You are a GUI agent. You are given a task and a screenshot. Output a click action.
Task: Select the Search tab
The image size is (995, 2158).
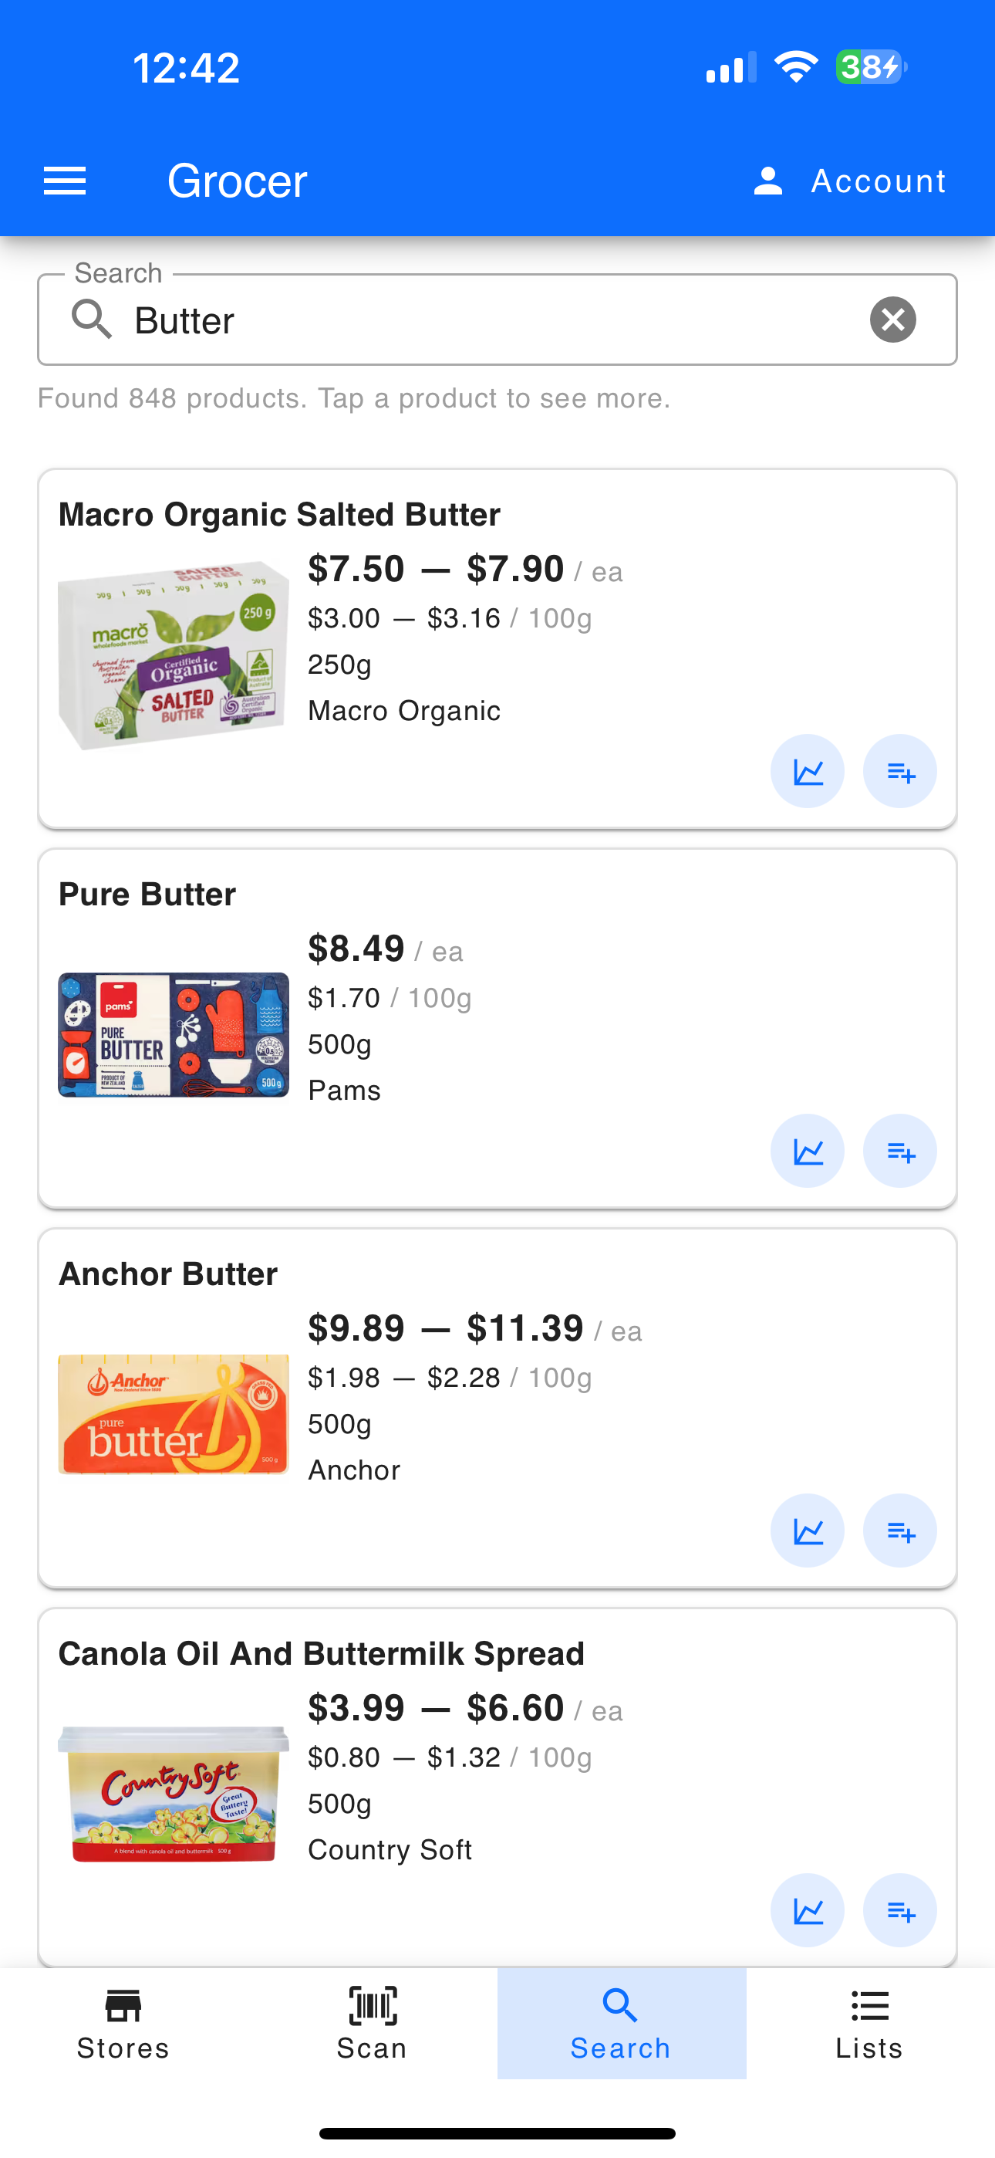coord(622,2023)
